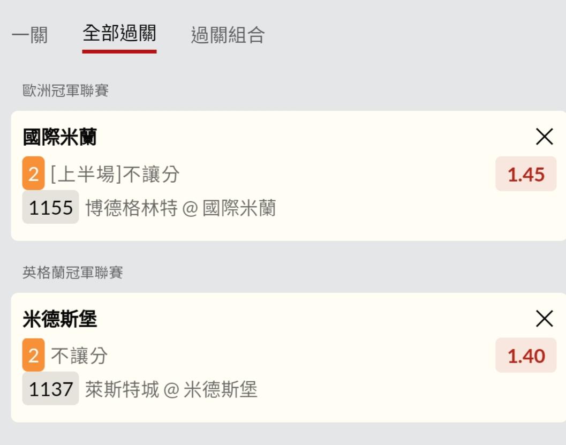Click orange 2 badge beside [上半場]不讓分
The width and height of the screenshot is (566, 445).
coord(33,174)
